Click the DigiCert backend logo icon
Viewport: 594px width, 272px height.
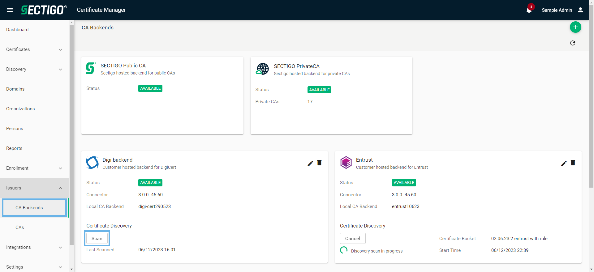[92, 163]
